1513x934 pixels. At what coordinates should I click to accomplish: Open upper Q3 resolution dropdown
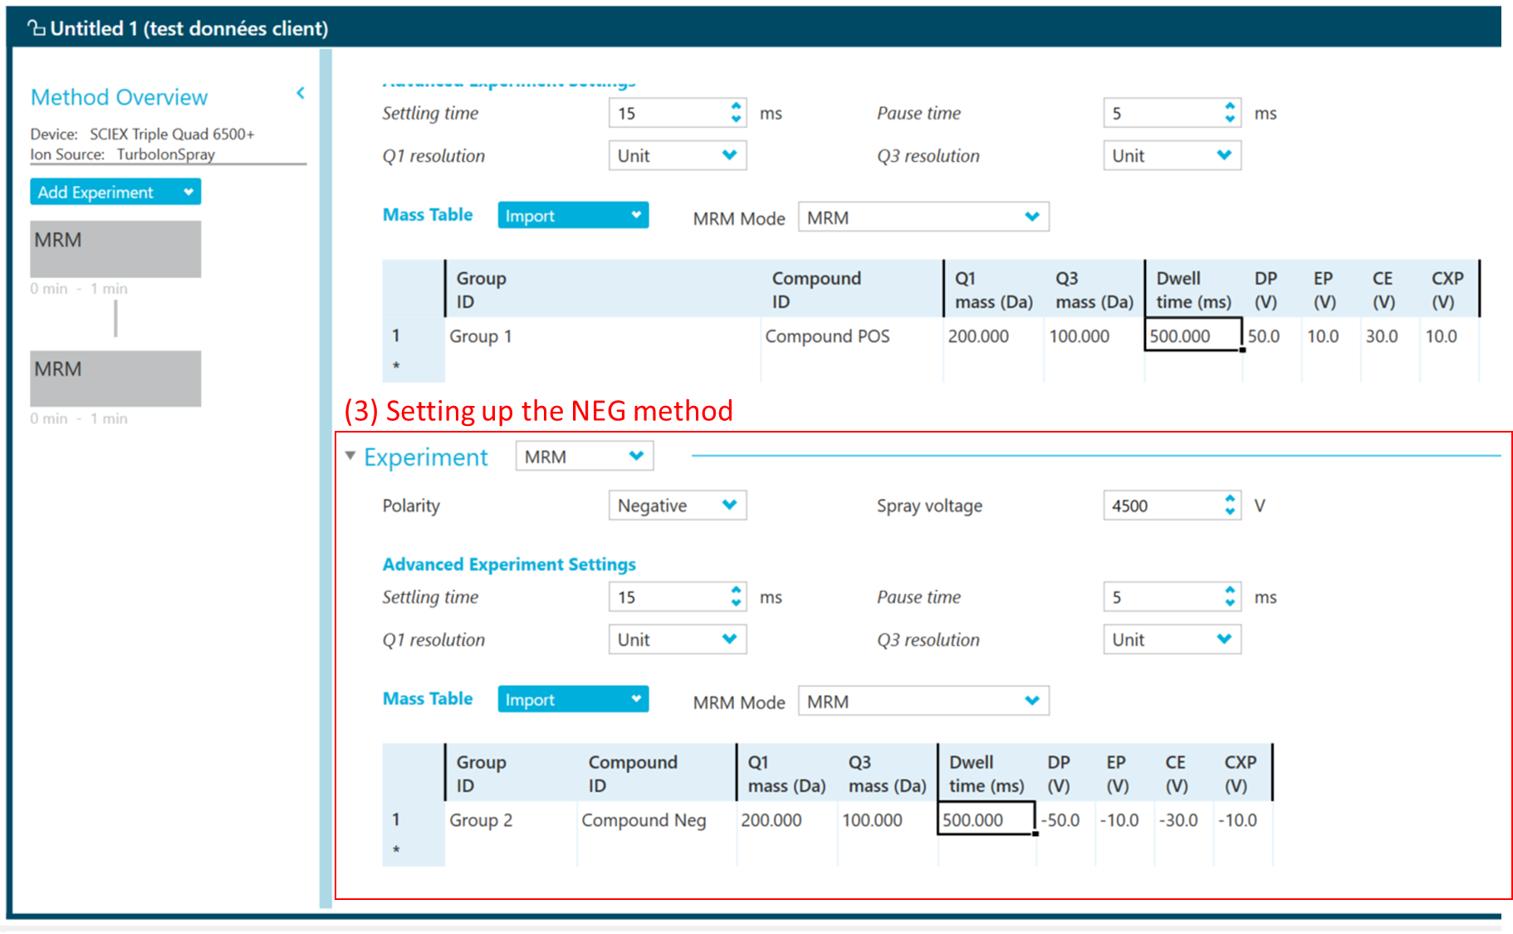(1172, 155)
